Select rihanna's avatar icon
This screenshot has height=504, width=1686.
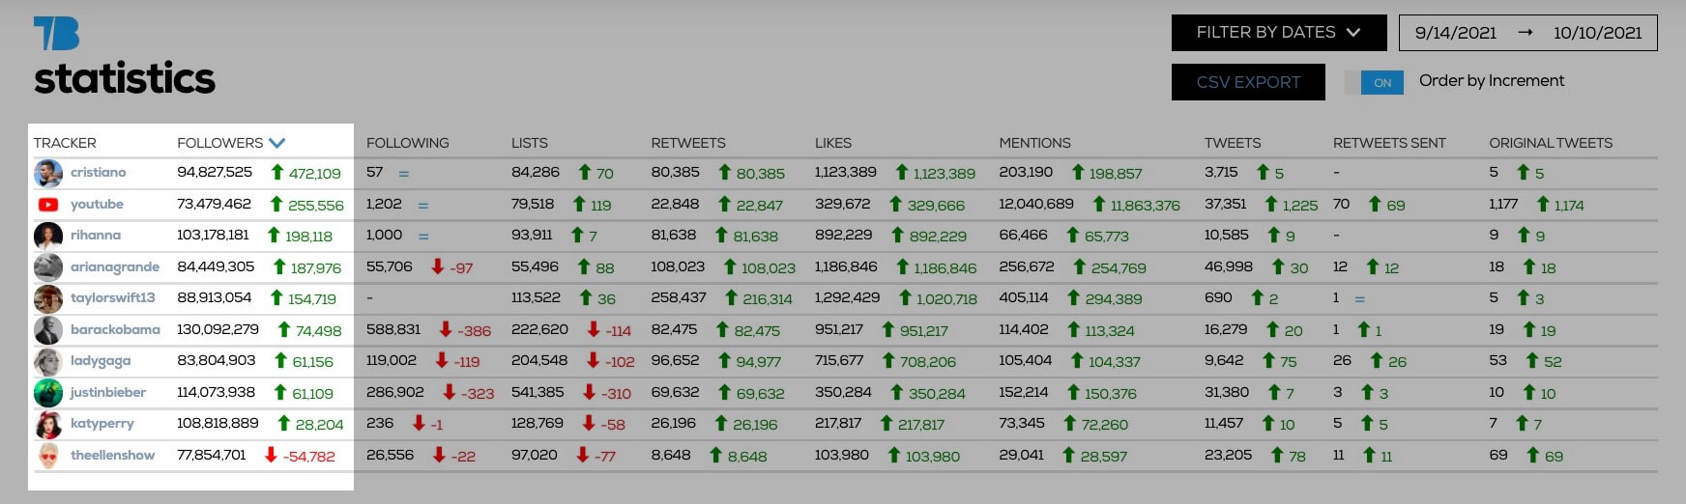(x=48, y=236)
